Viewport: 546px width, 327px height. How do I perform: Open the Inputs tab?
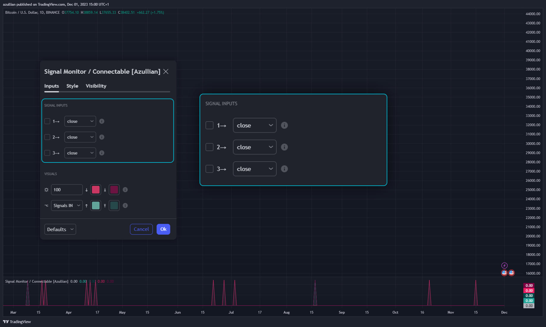click(x=51, y=86)
